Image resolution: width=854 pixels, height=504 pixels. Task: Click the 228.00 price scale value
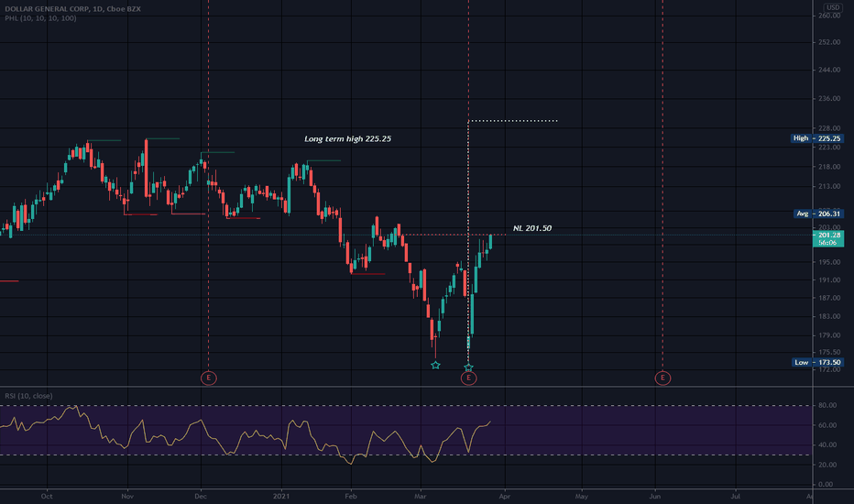tap(829, 128)
